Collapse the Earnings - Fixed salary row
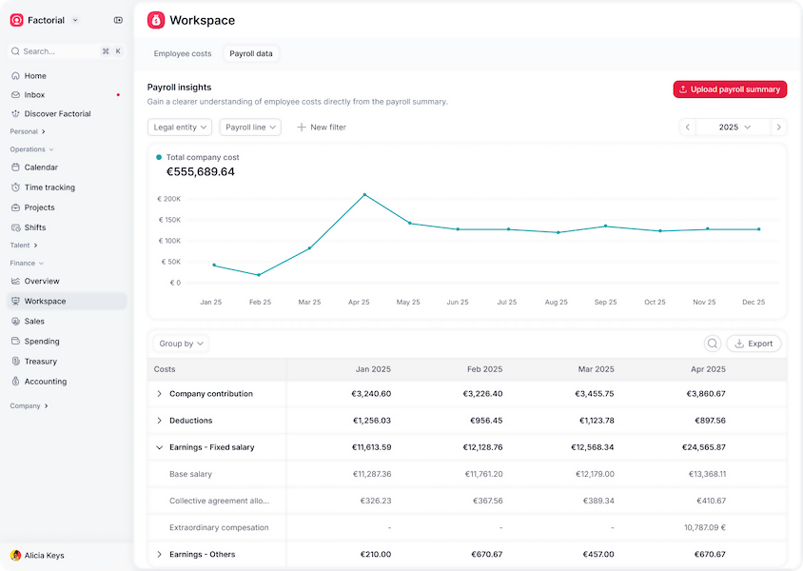The image size is (803, 571). 160,447
